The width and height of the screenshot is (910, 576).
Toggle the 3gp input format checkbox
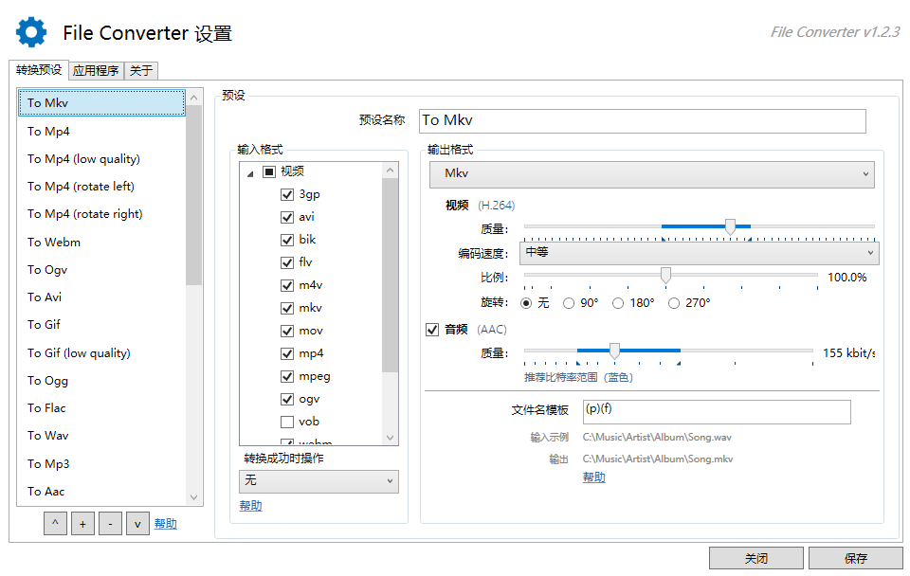(286, 194)
